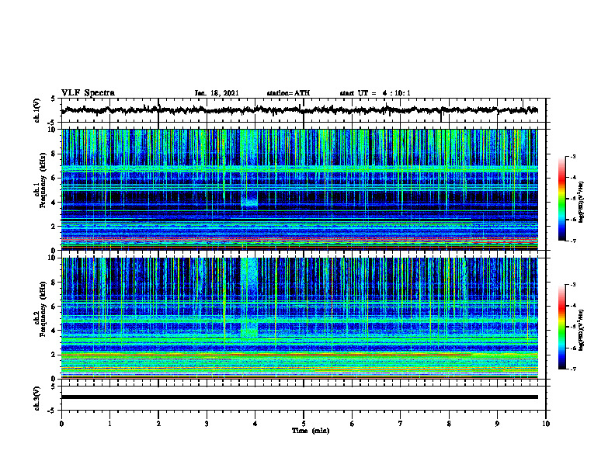The width and height of the screenshot is (615, 475).
Task: Click the time axis tick label "1"
Action: tap(109, 424)
